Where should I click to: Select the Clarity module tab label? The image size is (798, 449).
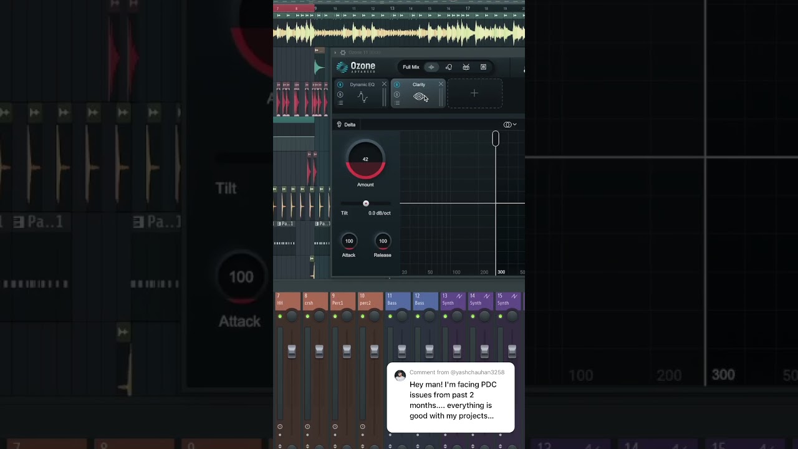[x=419, y=85]
